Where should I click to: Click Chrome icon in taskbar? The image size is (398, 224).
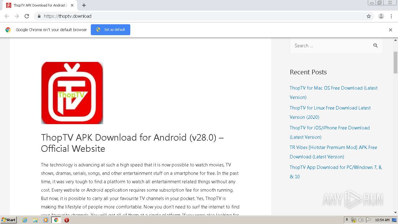56,220
